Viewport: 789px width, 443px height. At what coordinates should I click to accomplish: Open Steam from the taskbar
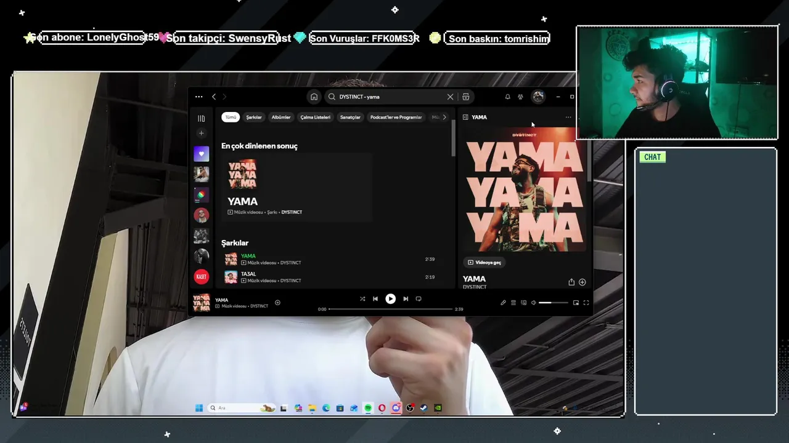(x=424, y=408)
